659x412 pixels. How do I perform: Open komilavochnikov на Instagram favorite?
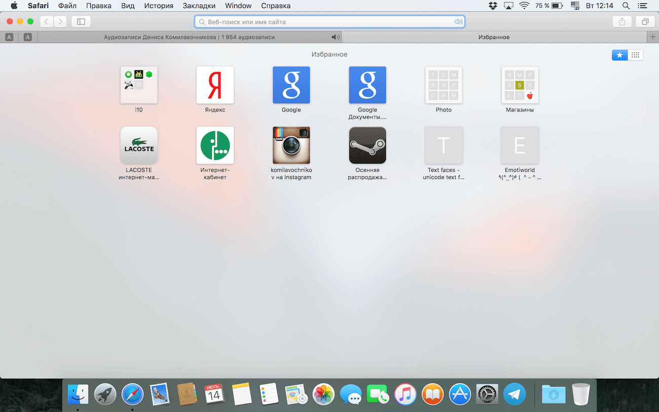(x=291, y=145)
